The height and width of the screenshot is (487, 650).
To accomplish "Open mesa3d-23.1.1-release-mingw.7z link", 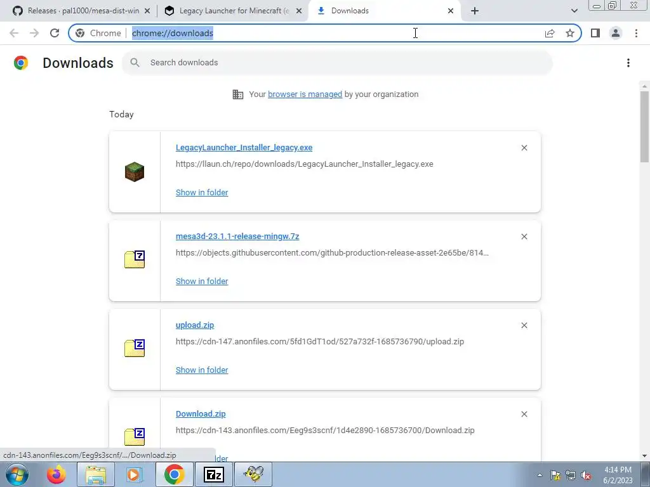I will pos(237,237).
